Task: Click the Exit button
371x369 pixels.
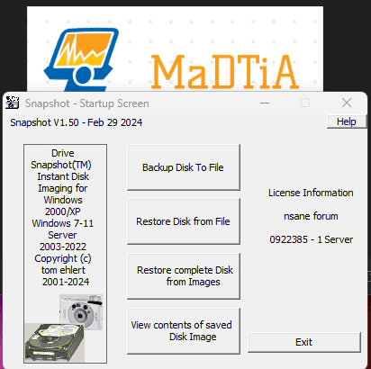Action: (x=304, y=342)
